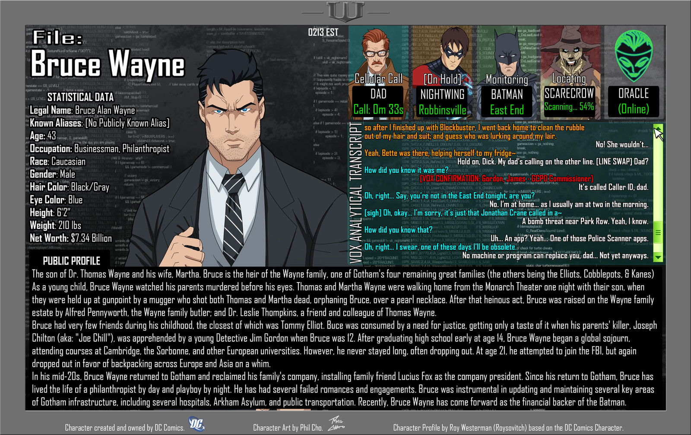The image size is (691, 435).
Task: Click the 'Call: 0m 33s' timer
Action: (x=378, y=110)
